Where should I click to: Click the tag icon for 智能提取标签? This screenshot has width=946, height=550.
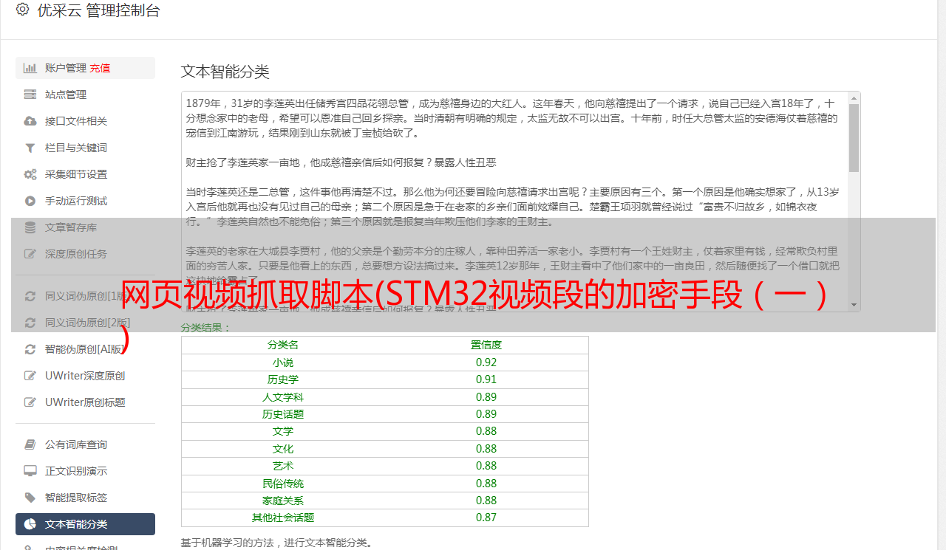click(30, 498)
